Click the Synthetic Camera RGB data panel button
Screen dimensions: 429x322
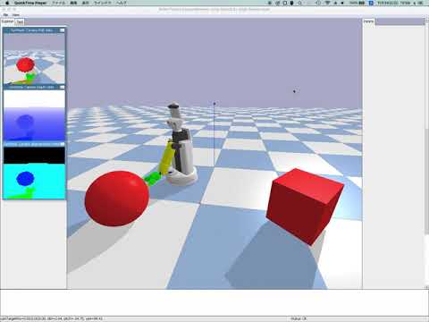pyautogui.click(x=63, y=30)
